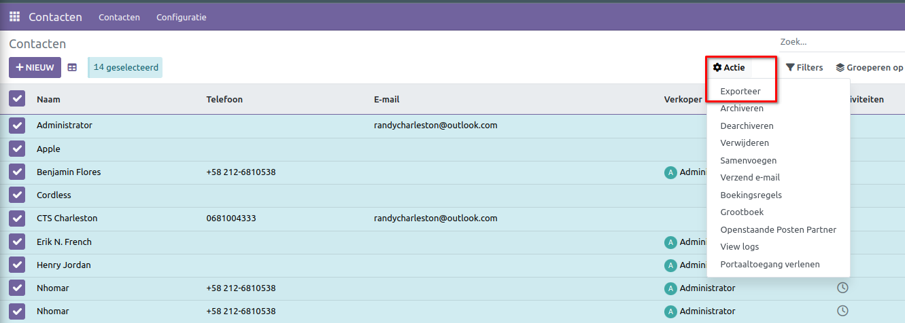This screenshot has height=323, width=905.
Task: Expand the Filters dropdown
Action: (x=804, y=68)
